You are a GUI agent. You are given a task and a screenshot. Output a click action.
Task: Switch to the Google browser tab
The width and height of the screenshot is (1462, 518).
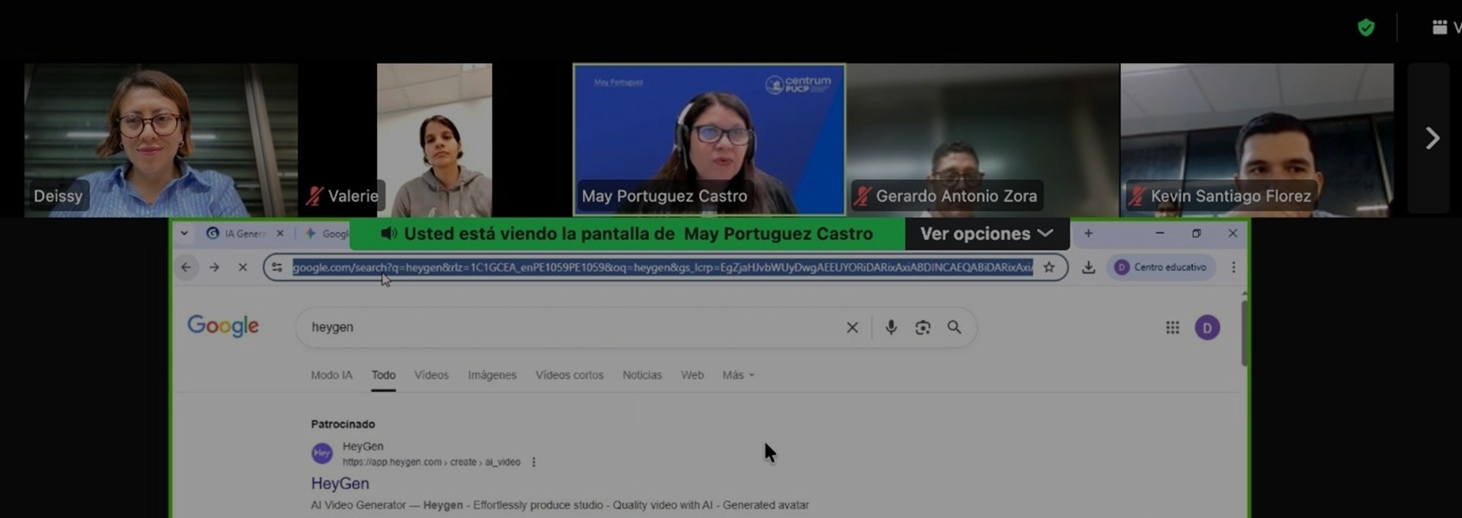pos(327,234)
